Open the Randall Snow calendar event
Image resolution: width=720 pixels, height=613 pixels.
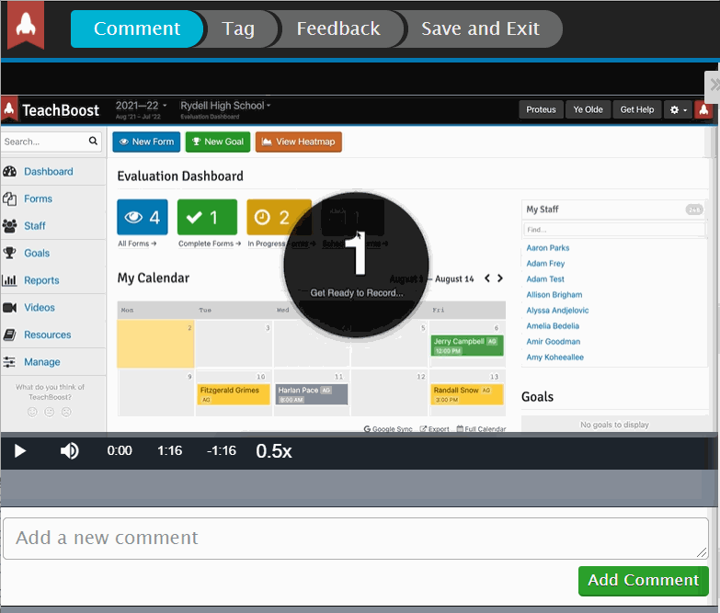pos(467,394)
